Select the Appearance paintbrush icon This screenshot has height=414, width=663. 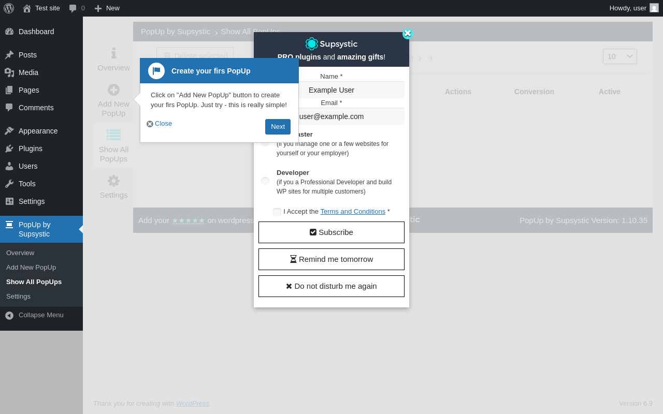coord(9,131)
